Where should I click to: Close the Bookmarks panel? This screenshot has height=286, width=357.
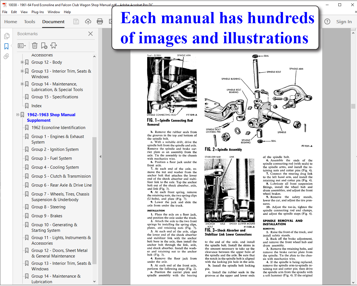pos(90,34)
